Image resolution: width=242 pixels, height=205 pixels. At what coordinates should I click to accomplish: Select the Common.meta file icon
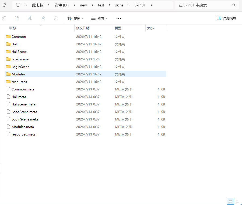pyautogui.click(x=8, y=89)
